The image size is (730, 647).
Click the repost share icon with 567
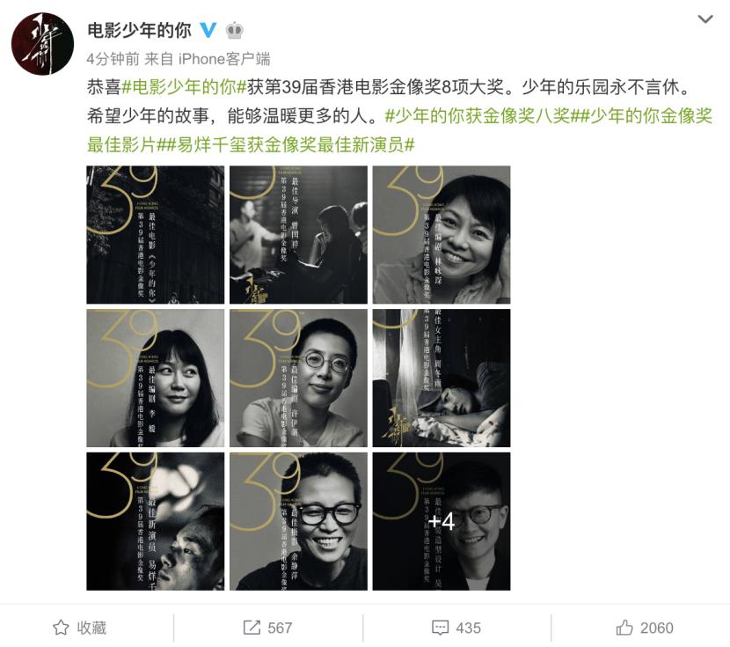point(252,628)
